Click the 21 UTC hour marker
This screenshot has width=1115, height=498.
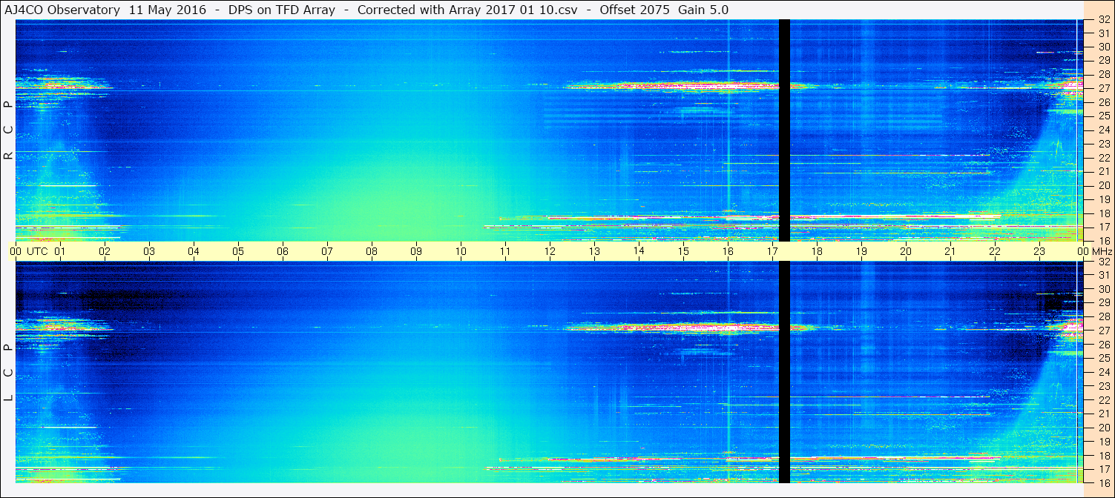pyautogui.click(x=950, y=251)
